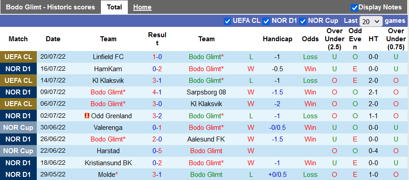This screenshot has width=409, height=180.
Task: Switch to the Total tab
Action: 114,7
